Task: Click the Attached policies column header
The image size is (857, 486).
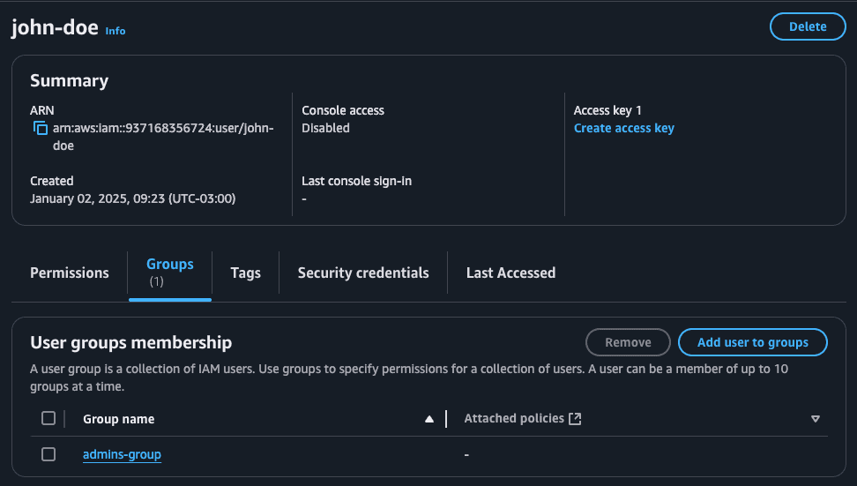Action: tap(514, 419)
